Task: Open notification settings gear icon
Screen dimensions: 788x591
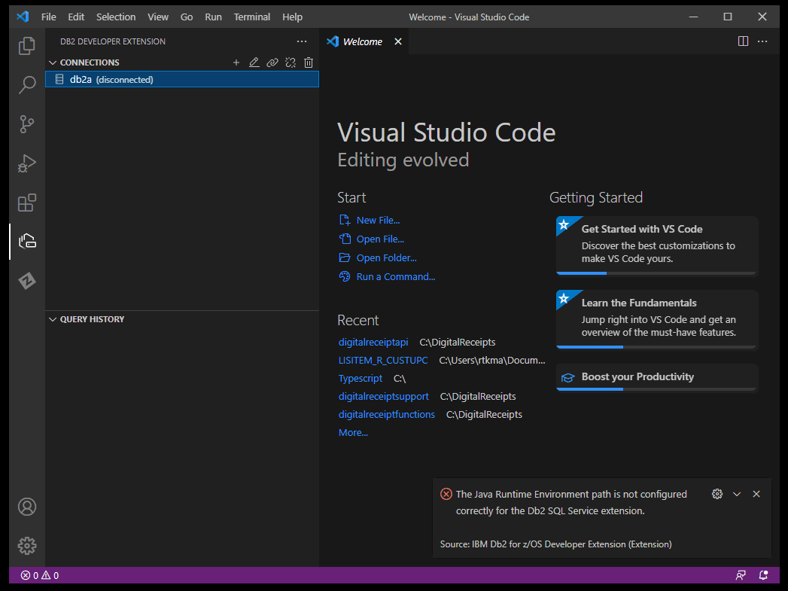Action: coord(717,494)
